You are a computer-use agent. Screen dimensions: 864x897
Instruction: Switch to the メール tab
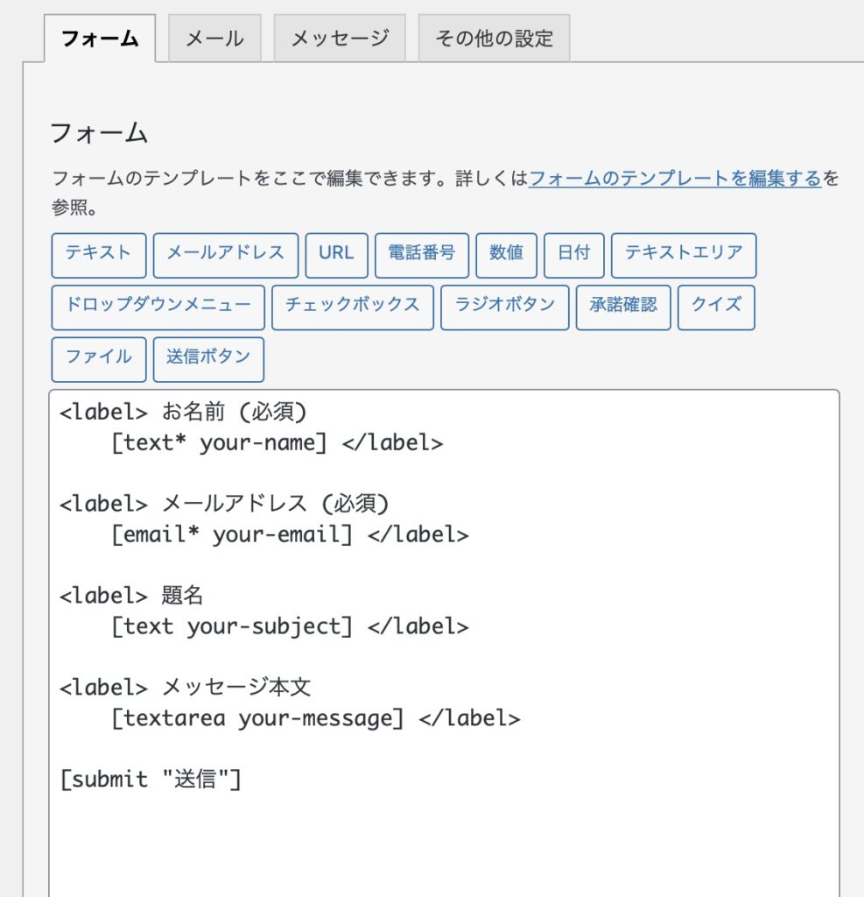click(x=214, y=39)
